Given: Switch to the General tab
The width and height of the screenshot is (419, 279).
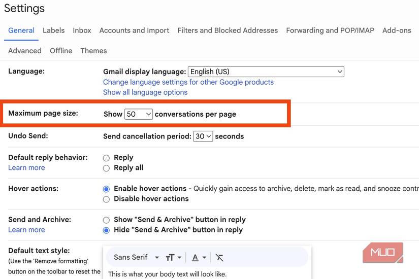Looking at the screenshot, I should (21, 30).
